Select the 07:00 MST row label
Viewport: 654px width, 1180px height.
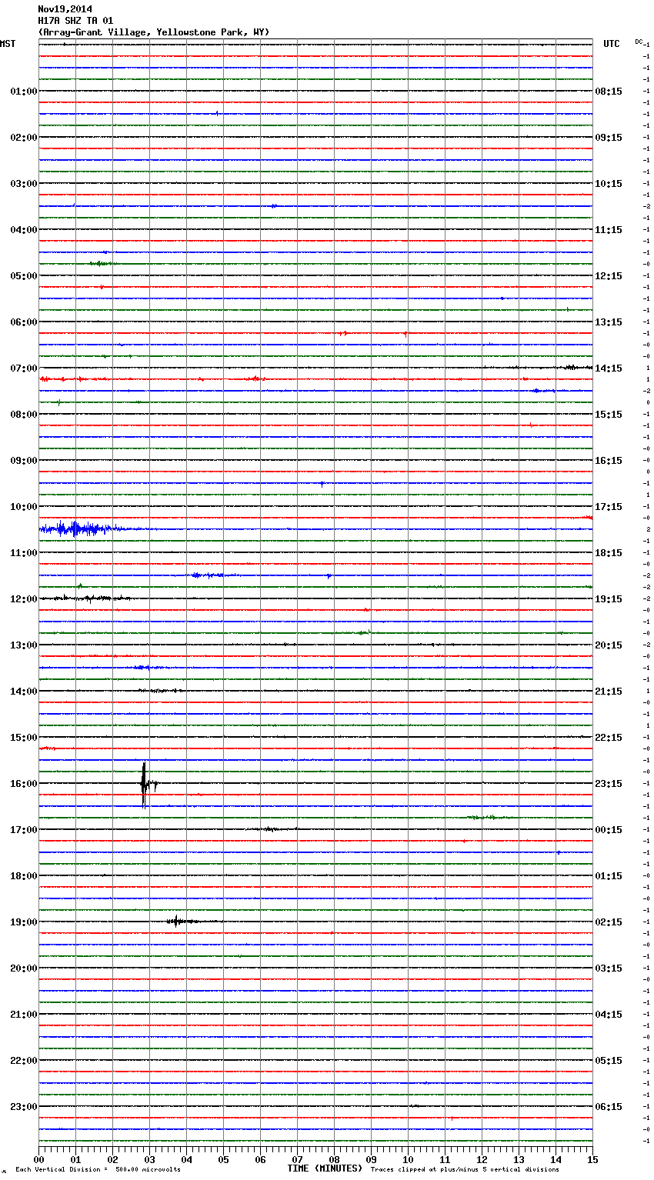(x=23, y=368)
